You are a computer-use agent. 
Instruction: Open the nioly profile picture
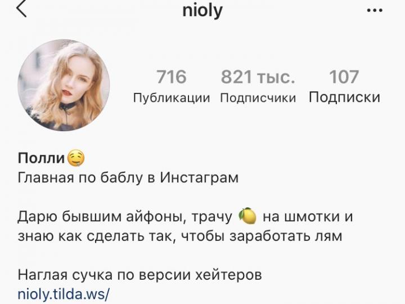coord(64,86)
